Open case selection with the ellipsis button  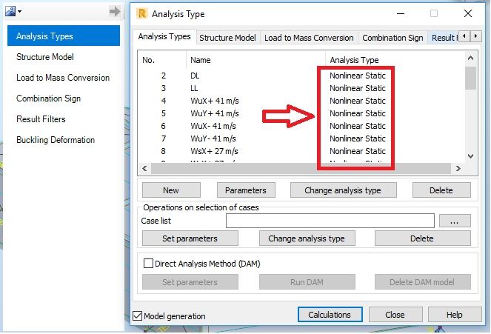455,221
